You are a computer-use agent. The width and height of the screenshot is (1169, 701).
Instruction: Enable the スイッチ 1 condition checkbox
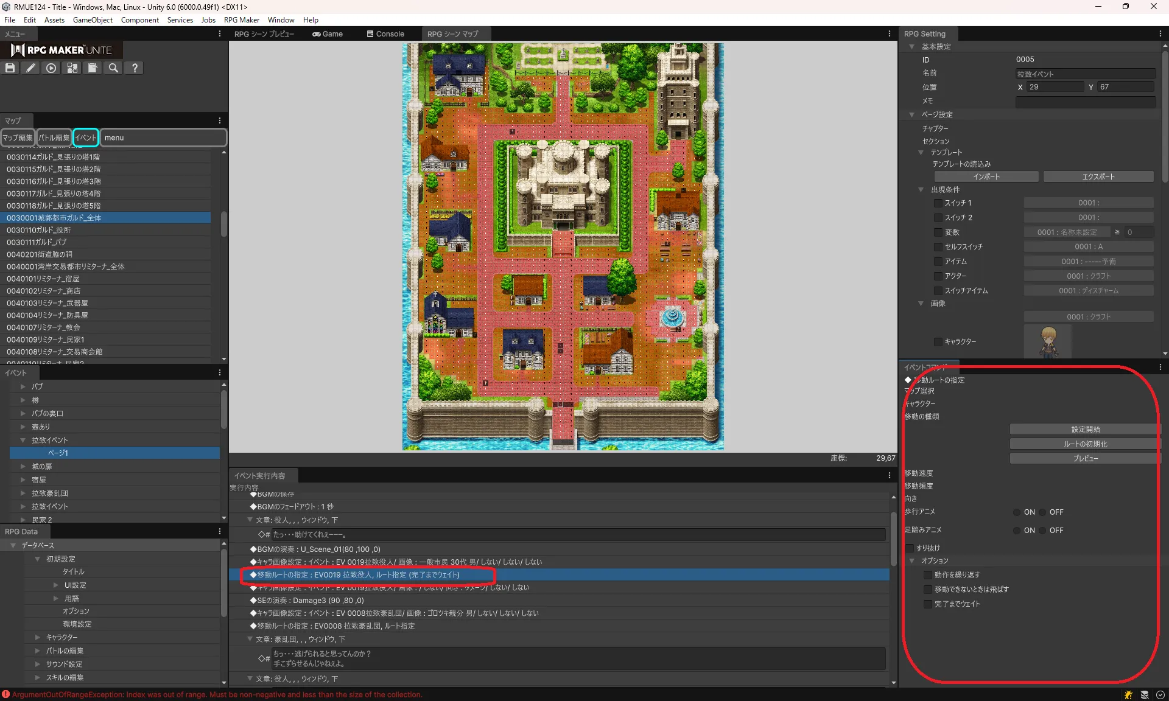(x=938, y=203)
